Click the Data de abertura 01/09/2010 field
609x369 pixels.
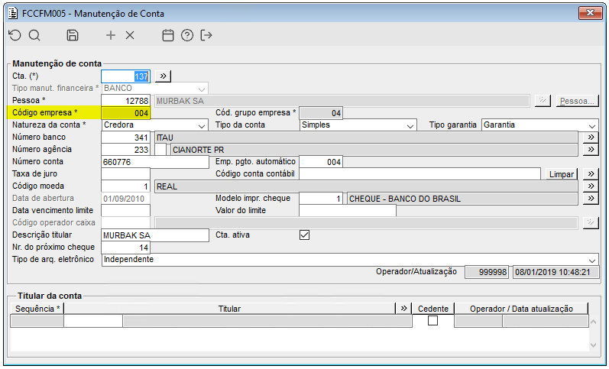(126, 199)
